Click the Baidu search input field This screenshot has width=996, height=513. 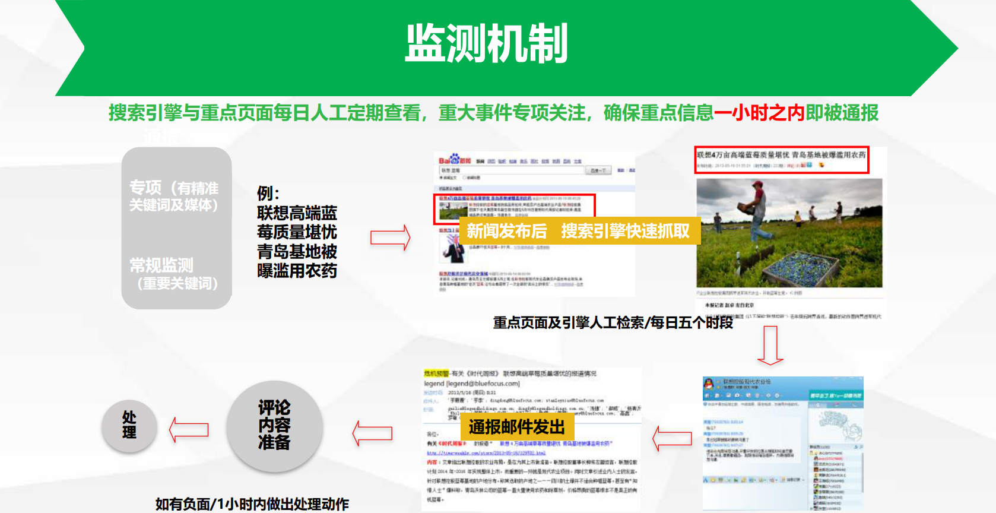point(512,170)
